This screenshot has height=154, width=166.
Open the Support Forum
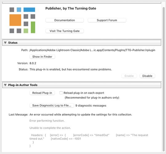pyautogui.click(x=107, y=20)
